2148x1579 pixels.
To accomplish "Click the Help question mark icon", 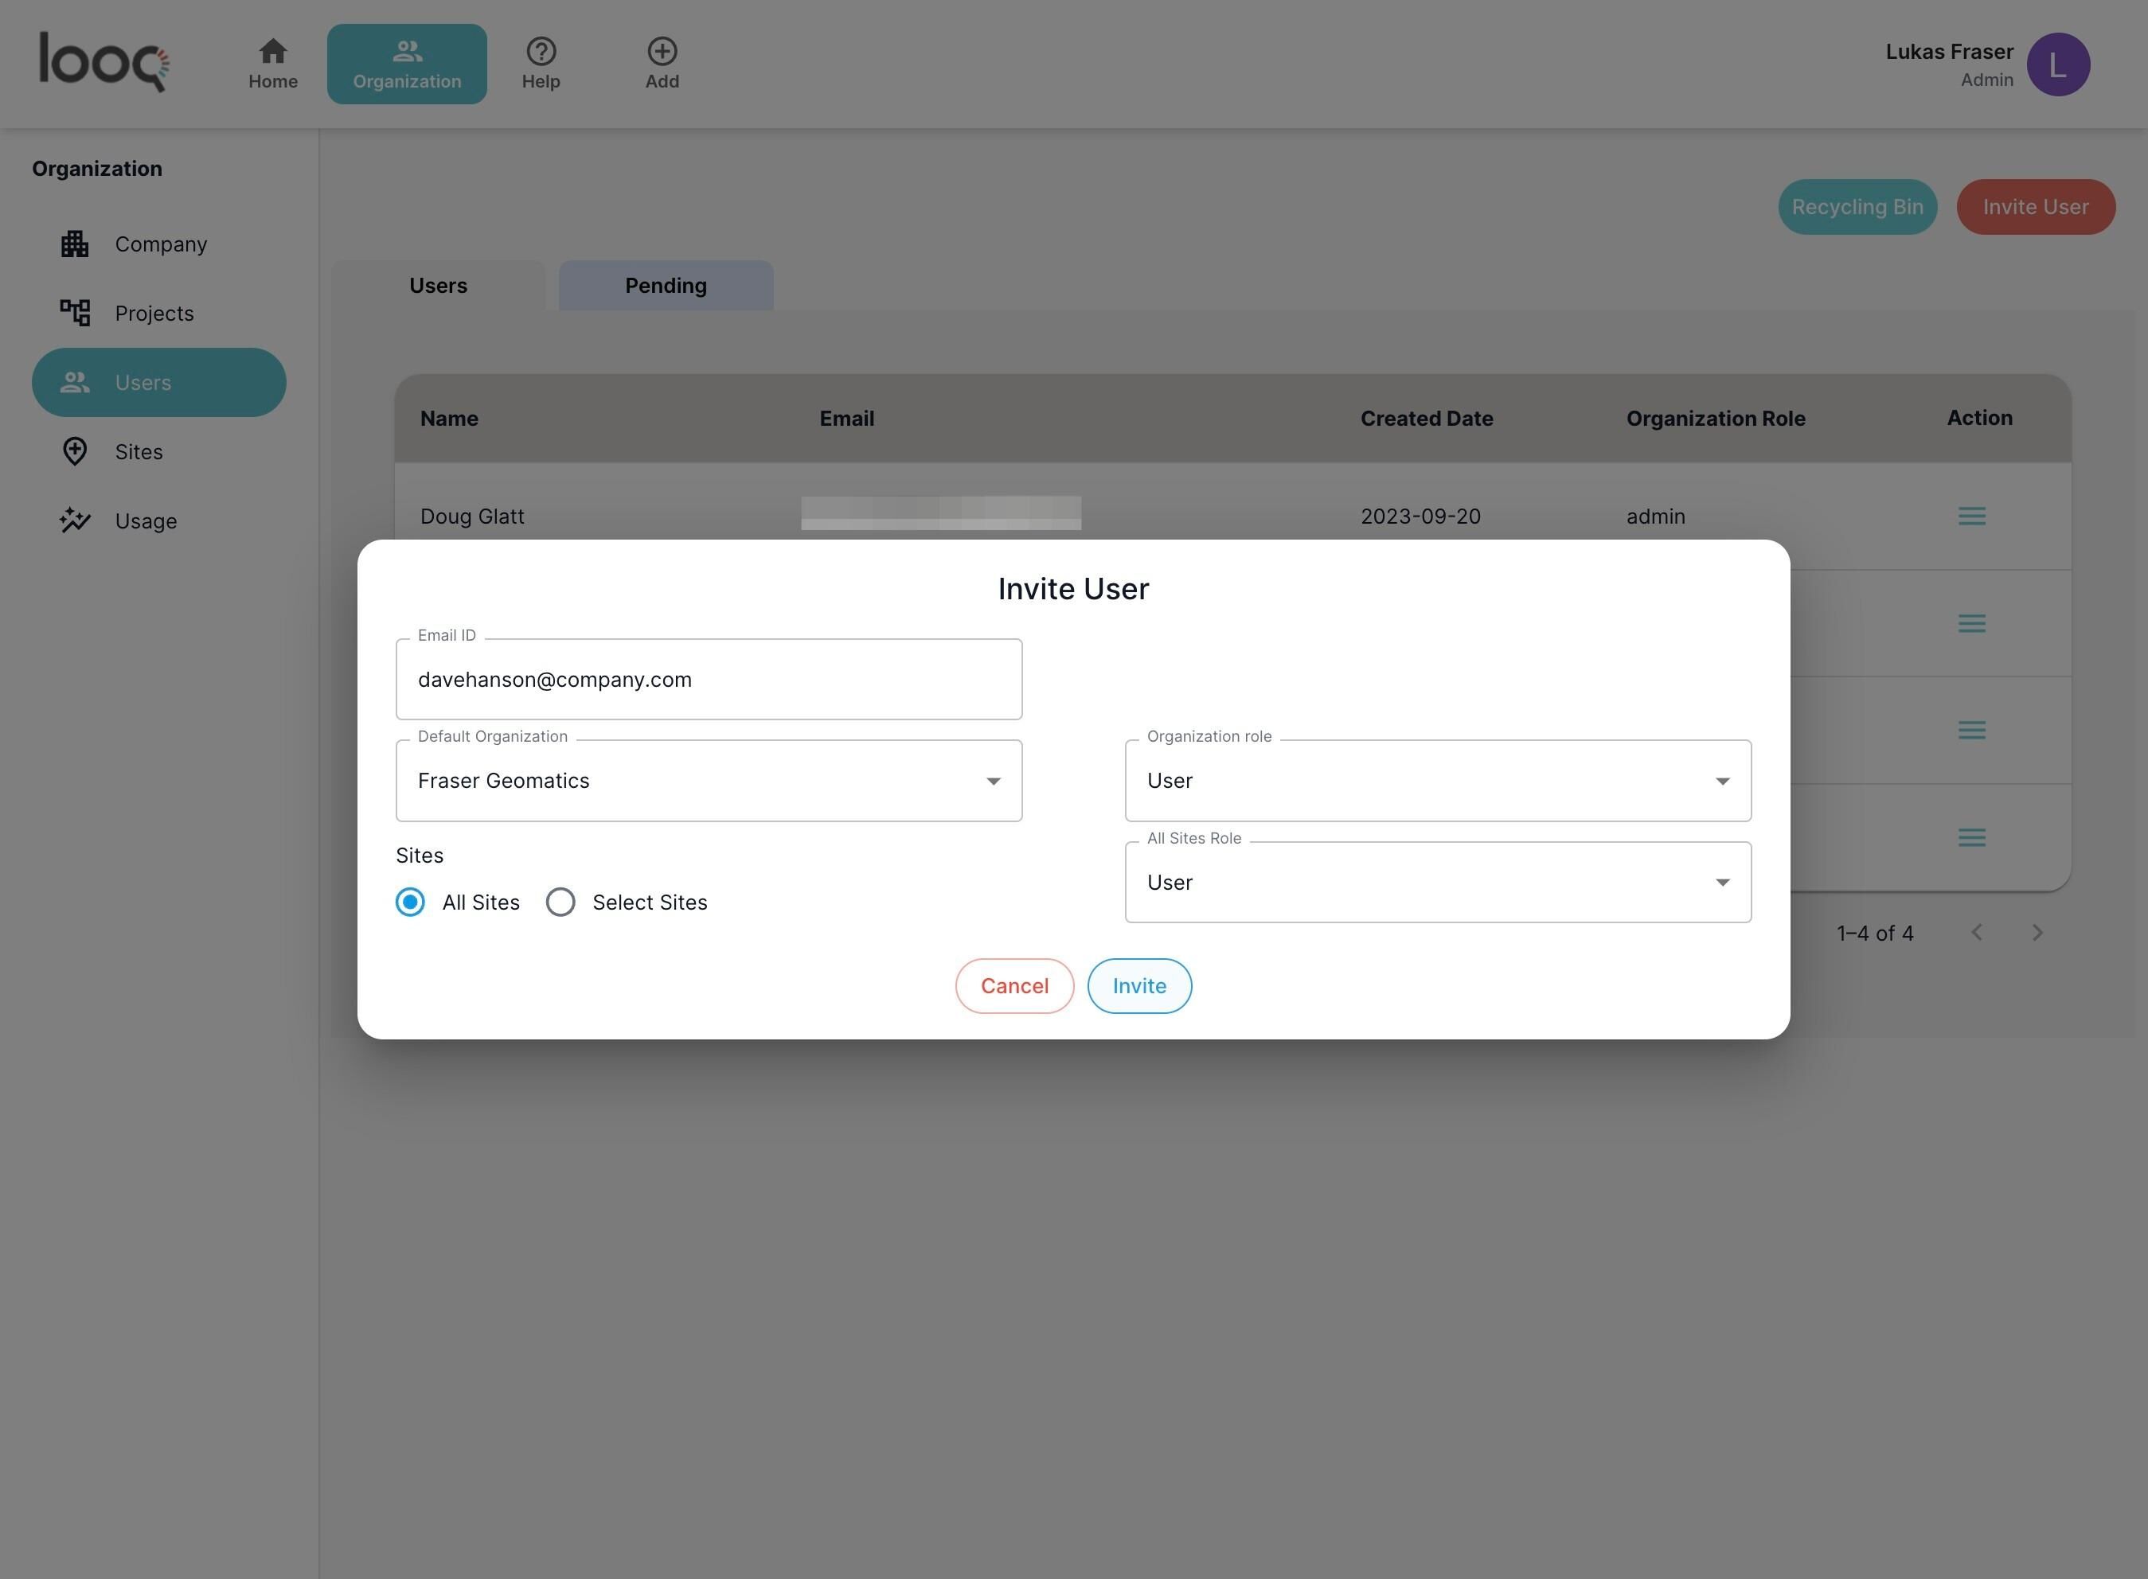I will point(540,52).
